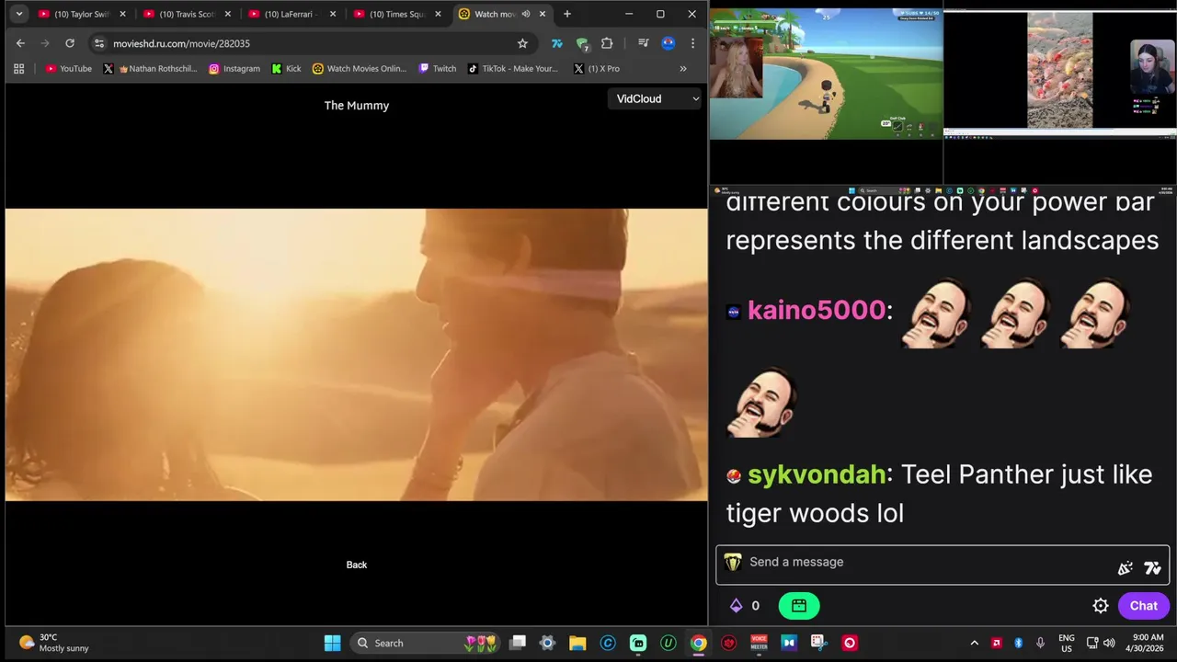Open the volume control in system tray
This screenshot has height=662, width=1177.
point(1109,643)
